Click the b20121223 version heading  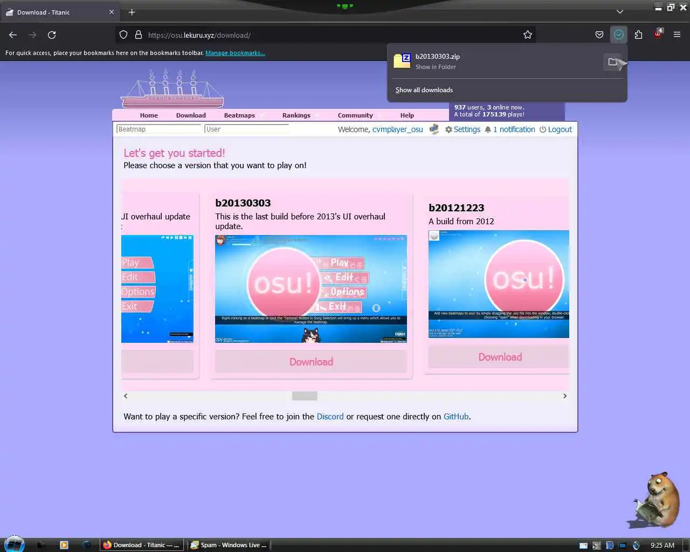click(x=457, y=208)
